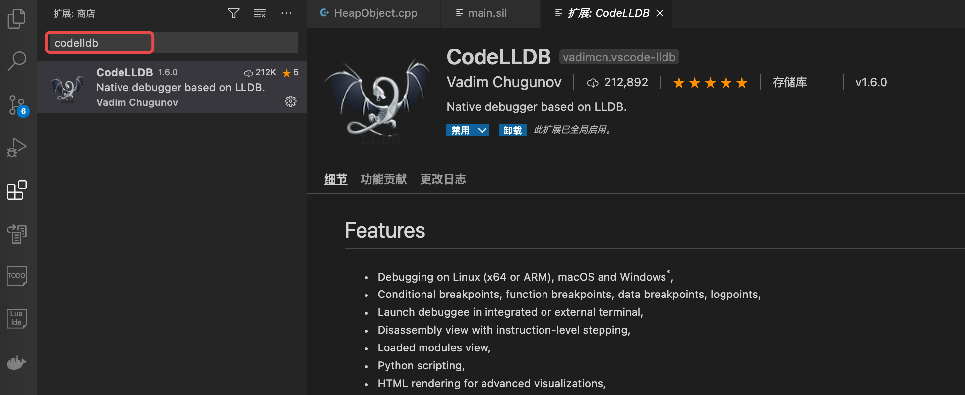
Task: Click 'Vadim Chugunov' in list entry
Action: click(x=137, y=102)
